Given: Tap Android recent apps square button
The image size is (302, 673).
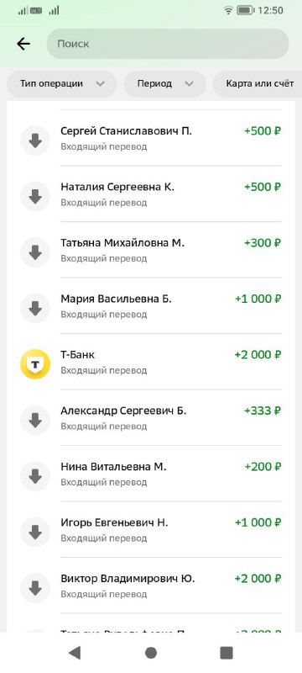Looking at the screenshot, I should (x=226, y=653).
